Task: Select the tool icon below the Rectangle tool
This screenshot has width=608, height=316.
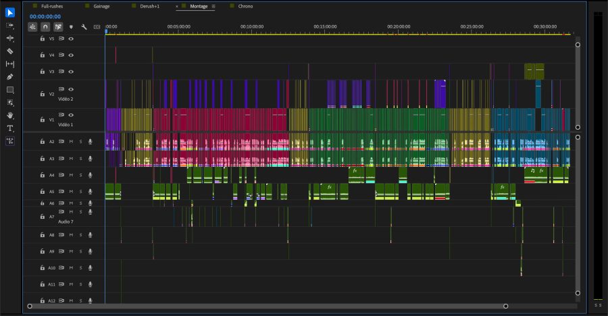Action: click(x=10, y=103)
